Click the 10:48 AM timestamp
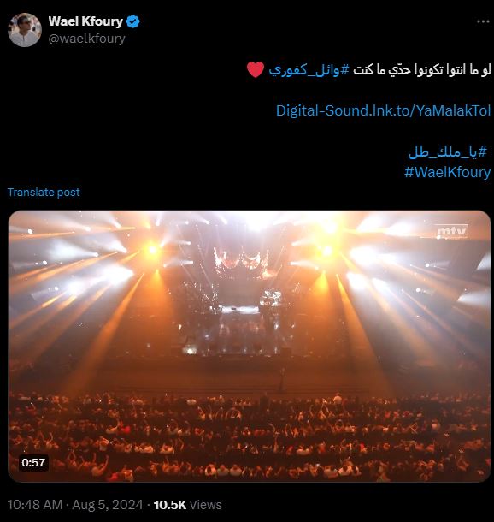 35,505
